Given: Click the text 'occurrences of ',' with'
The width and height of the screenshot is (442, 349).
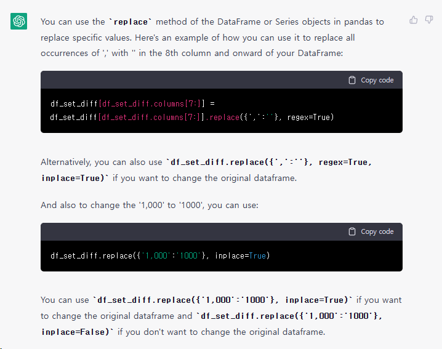Looking at the screenshot, I should click(84, 53).
